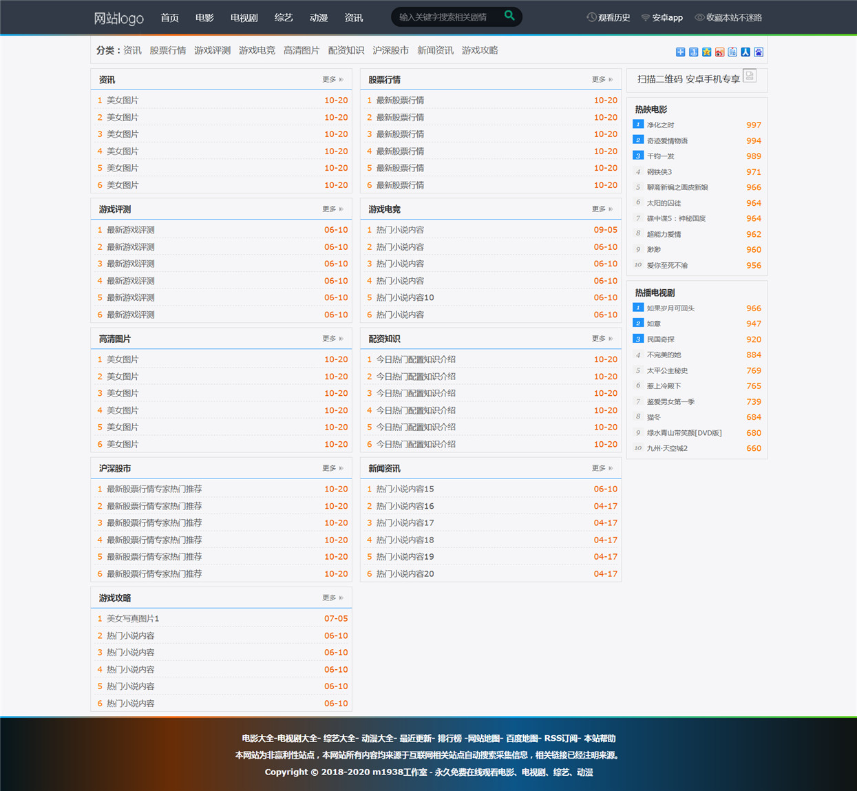This screenshot has width=857, height=791.
Task: Click the green search magnifier icon
Action: click(x=509, y=16)
